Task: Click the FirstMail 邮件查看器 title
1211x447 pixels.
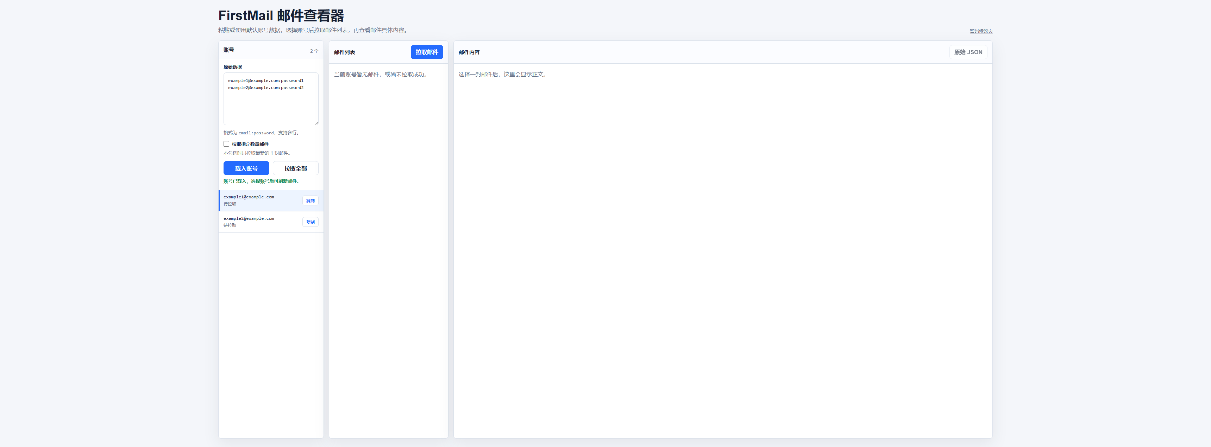Action: tap(281, 15)
